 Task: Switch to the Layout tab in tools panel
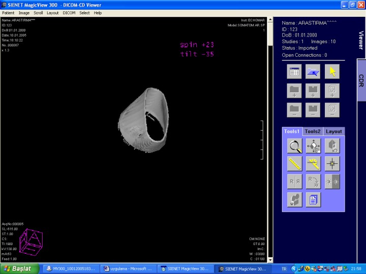334,131
